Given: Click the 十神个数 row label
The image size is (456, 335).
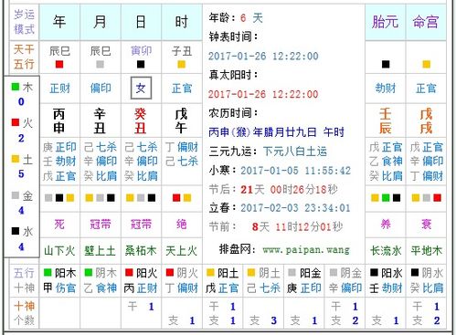Looking at the screenshot, I should (24, 313).
